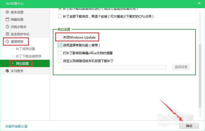This screenshot has width=205, height=131.
Task: Uncheck 启用蓝屏修复功能 checkbox
Action: pyautogui.click(x=60, y=45)
